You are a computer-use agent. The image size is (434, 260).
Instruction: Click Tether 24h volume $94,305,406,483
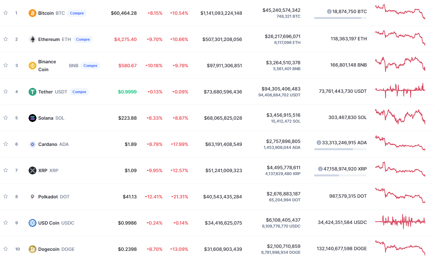pyautogui.click(x=281, y=89)
